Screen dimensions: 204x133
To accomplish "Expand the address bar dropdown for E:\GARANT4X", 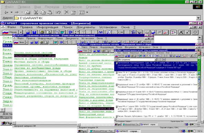I will click(x=198, y=18).
